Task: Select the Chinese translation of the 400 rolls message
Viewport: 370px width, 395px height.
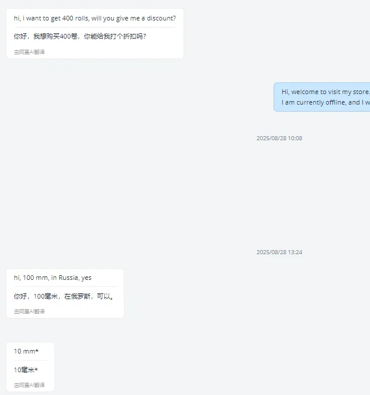Action: [x=80, y=36]
